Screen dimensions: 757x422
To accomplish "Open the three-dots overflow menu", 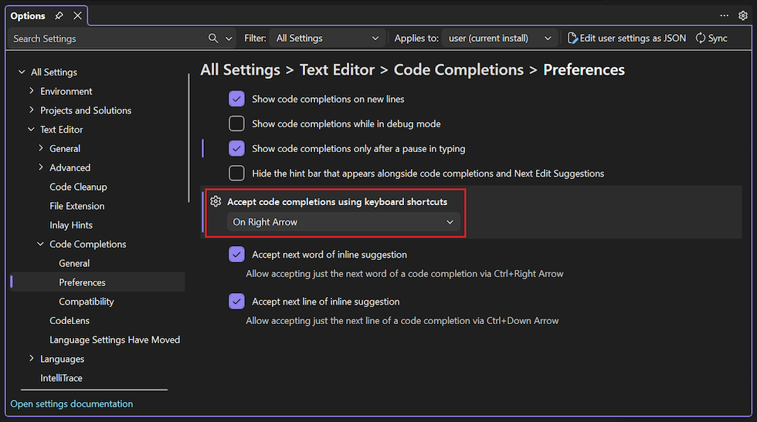I will pyautogui.click(x=725, y=15).
